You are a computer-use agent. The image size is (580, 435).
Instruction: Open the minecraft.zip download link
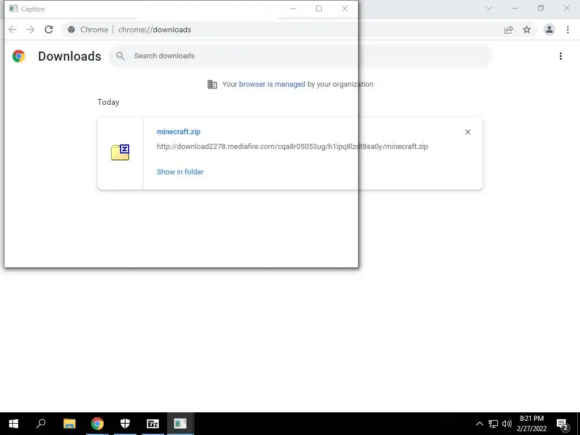(x=178, y=131)
